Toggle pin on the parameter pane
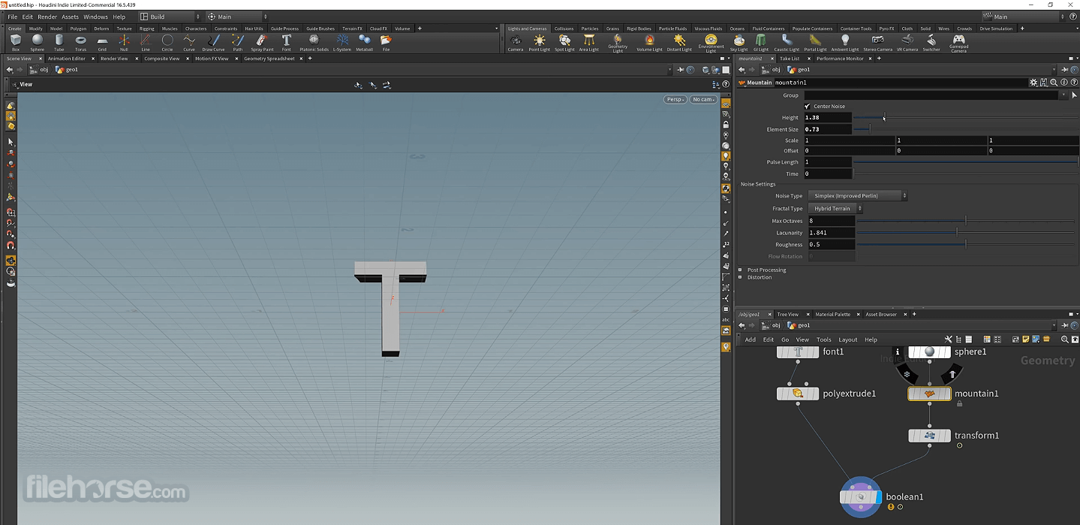 (1065, 70)
